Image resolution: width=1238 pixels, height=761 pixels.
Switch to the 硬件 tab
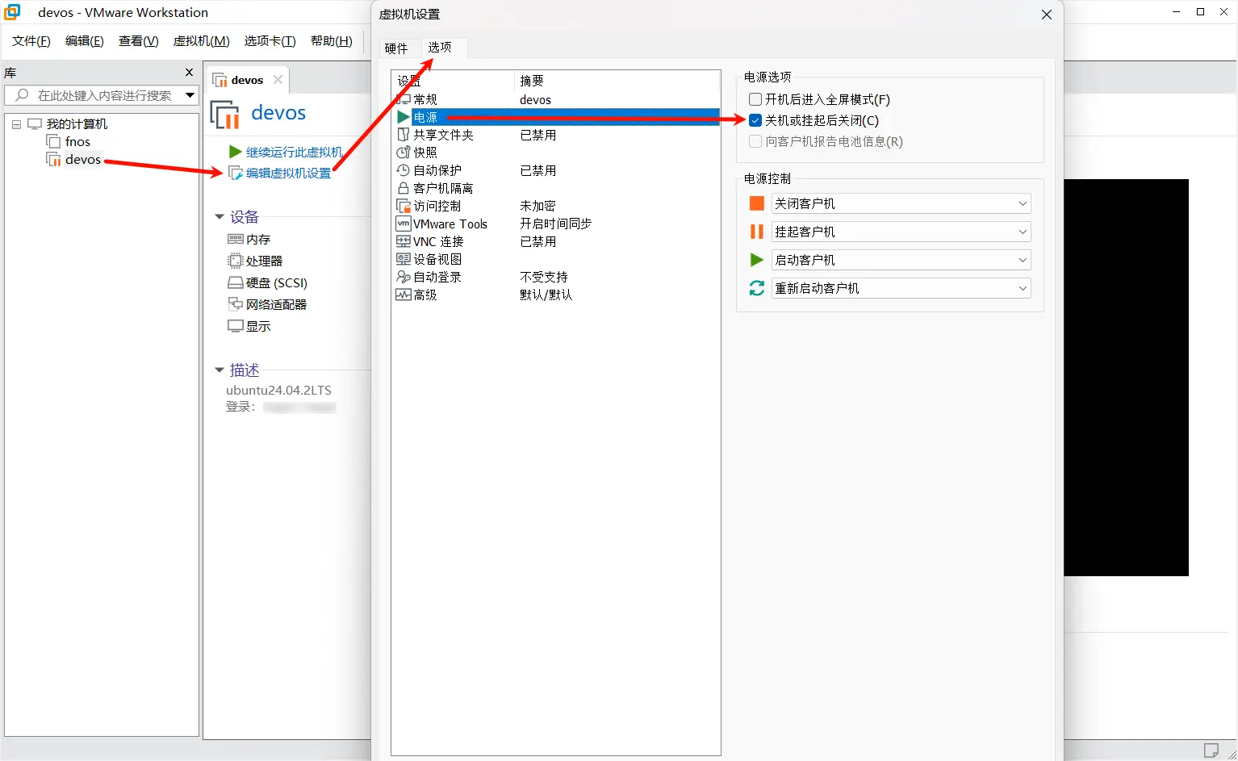pyautogui.click(x=396, y=48)
